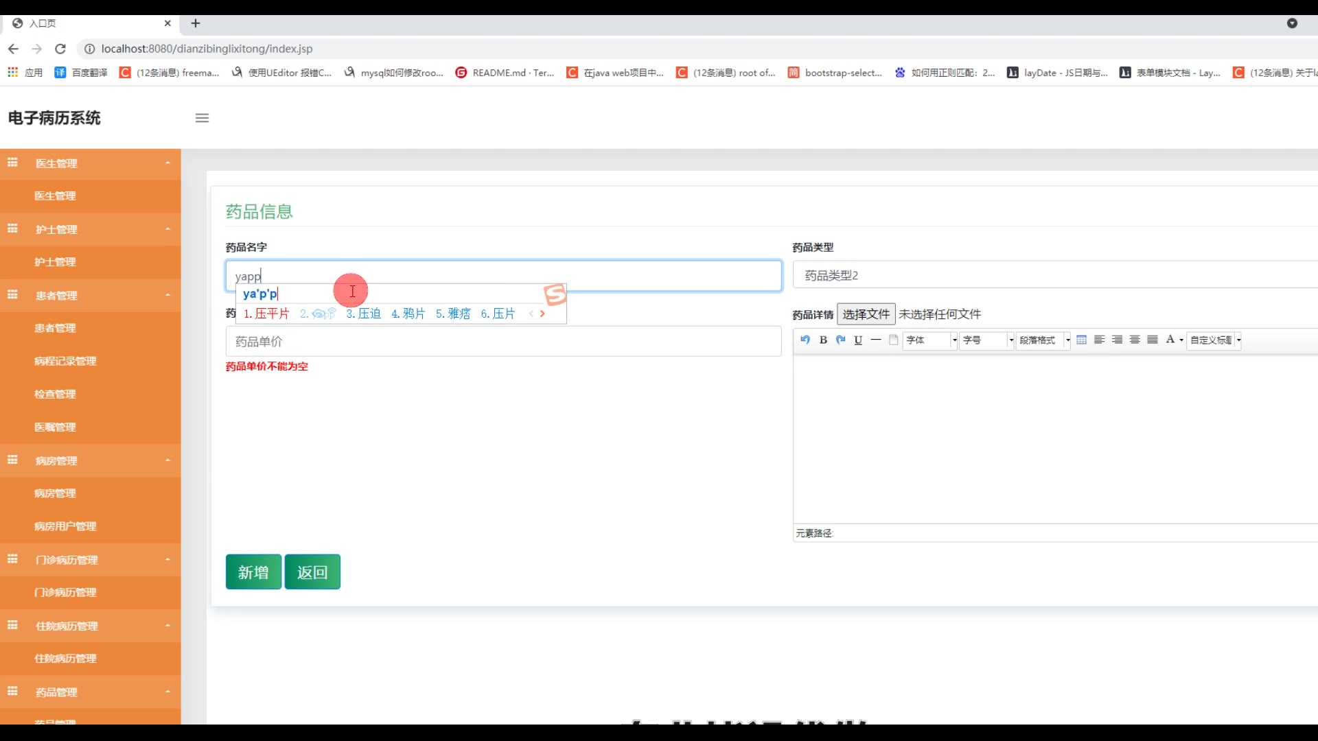Click the undo icon in editor toolbar
This screenshot has width=1318, height=741.
(x=805, y=340)
